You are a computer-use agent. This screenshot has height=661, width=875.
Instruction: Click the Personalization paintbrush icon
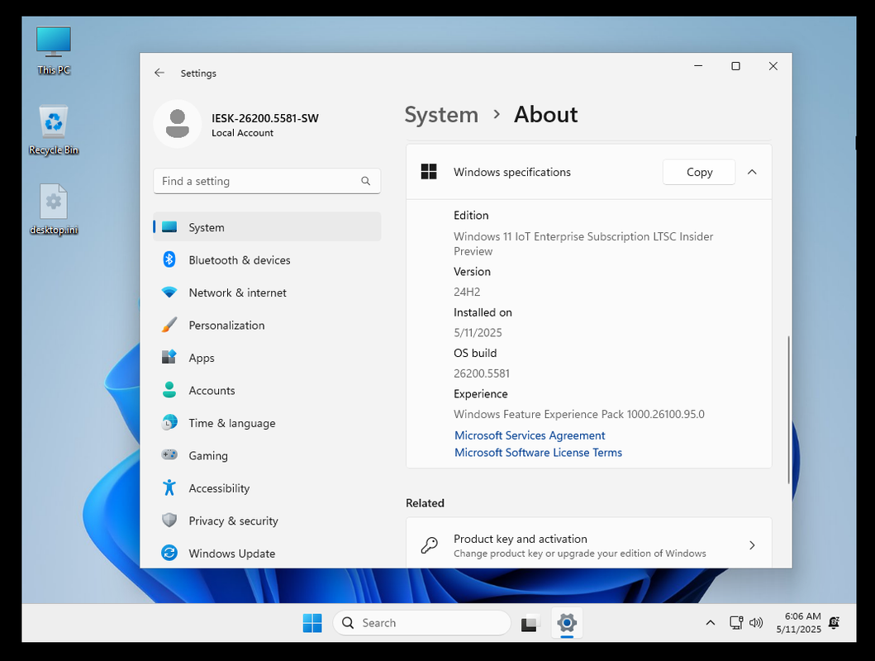point(169,325)
